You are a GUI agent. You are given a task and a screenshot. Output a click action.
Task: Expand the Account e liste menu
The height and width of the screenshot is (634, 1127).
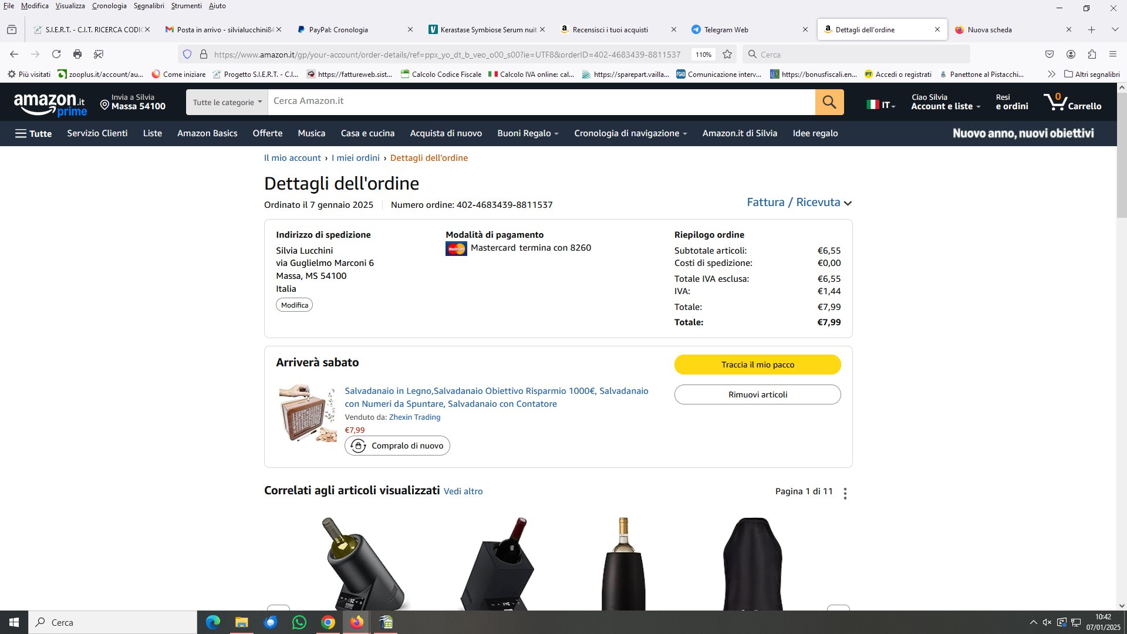946,102
